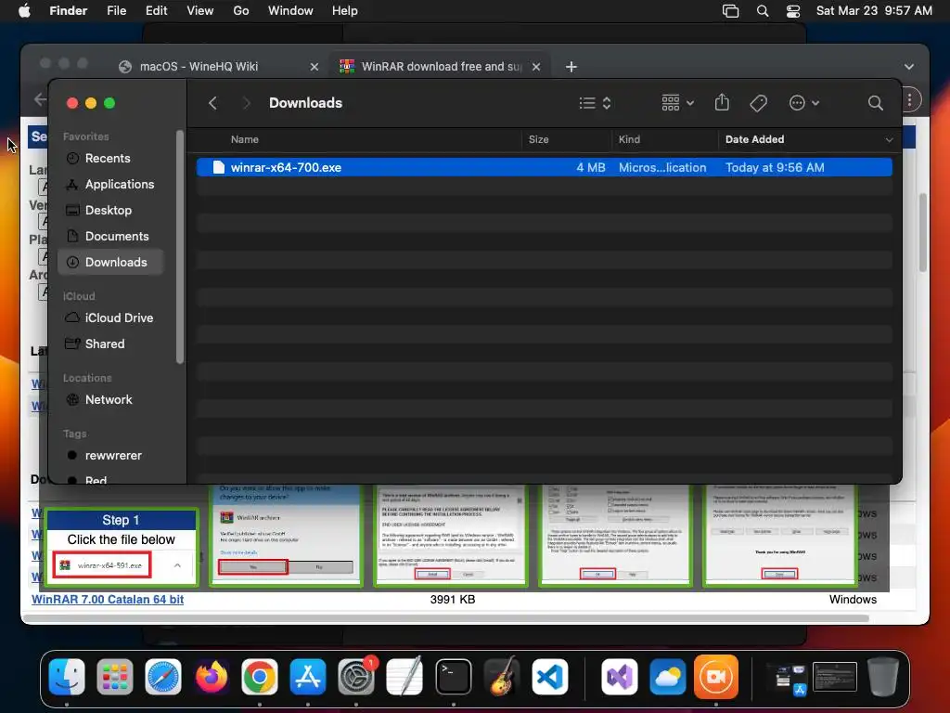
Task: Switch to macOS - WineHQ Wiki tab
Action: [x=199, y=67]
